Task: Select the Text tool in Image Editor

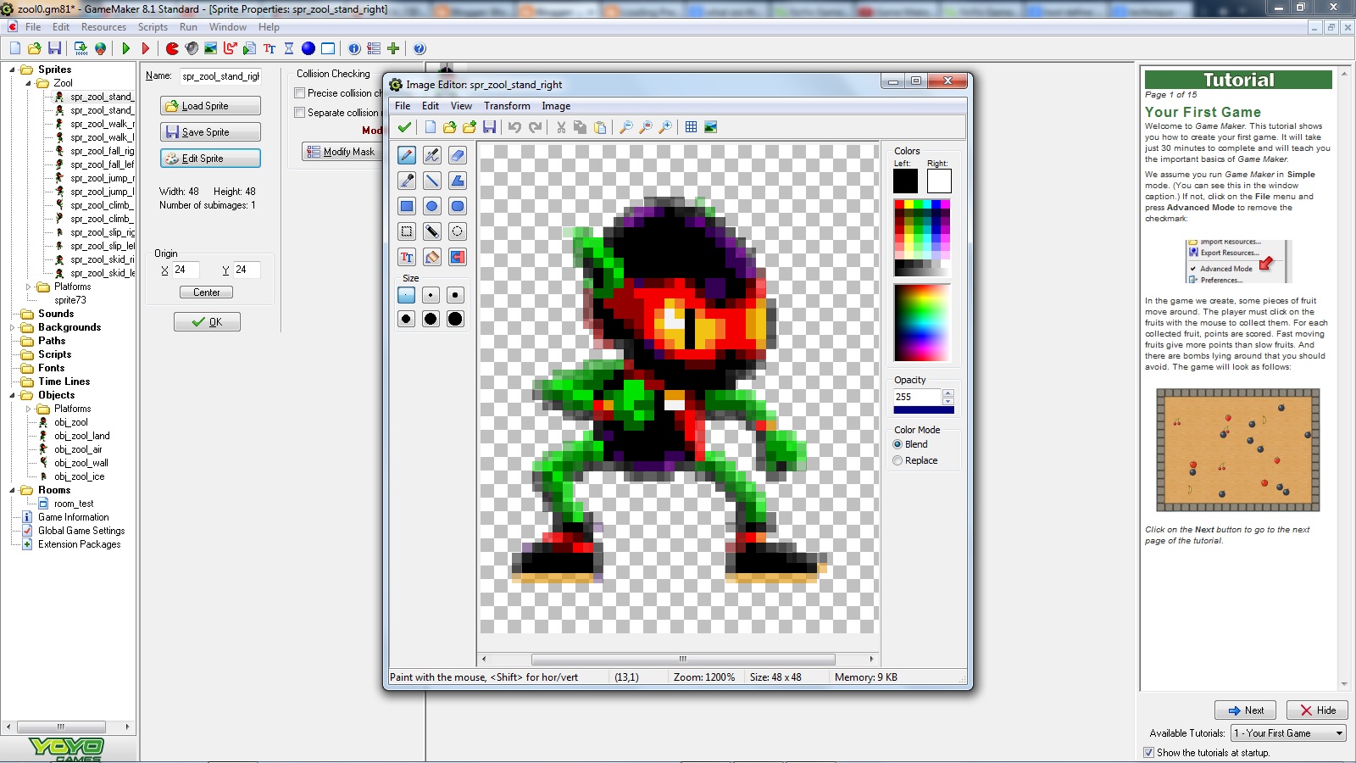Action: pyautogui.click(x=407, y=257)
